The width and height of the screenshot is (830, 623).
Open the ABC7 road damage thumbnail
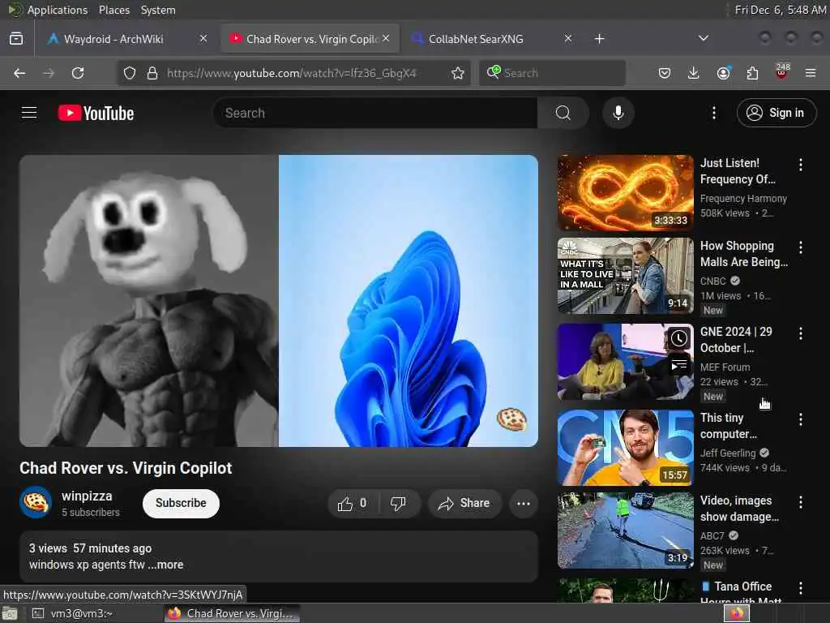point(625,531)
